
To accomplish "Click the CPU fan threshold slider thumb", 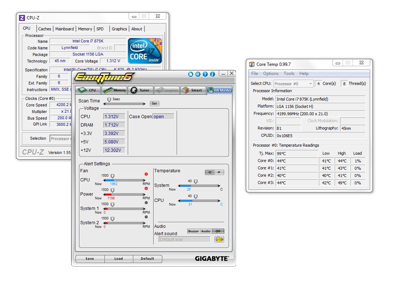I will click(x=113, y=176).
